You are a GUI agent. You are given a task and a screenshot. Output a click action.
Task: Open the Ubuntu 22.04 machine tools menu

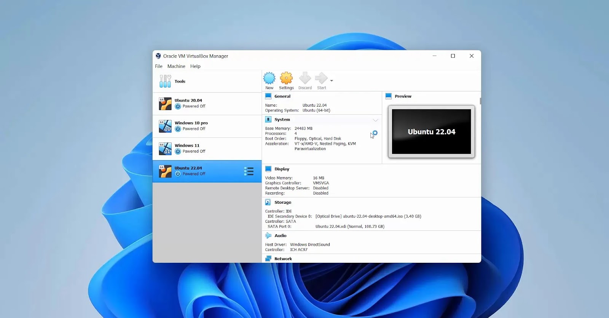coord(249,171)
